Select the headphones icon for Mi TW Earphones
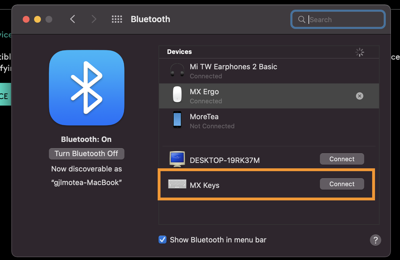 point(177,70)
